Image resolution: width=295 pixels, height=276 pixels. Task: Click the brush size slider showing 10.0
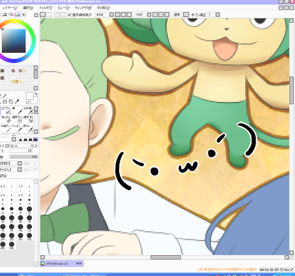(x=24, y=146)
